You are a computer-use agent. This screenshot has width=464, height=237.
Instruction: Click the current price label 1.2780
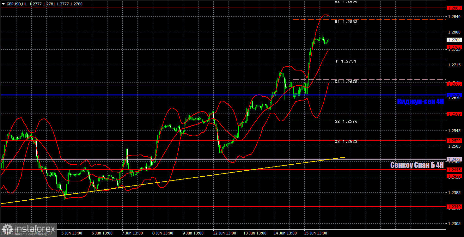pos(454,40)
